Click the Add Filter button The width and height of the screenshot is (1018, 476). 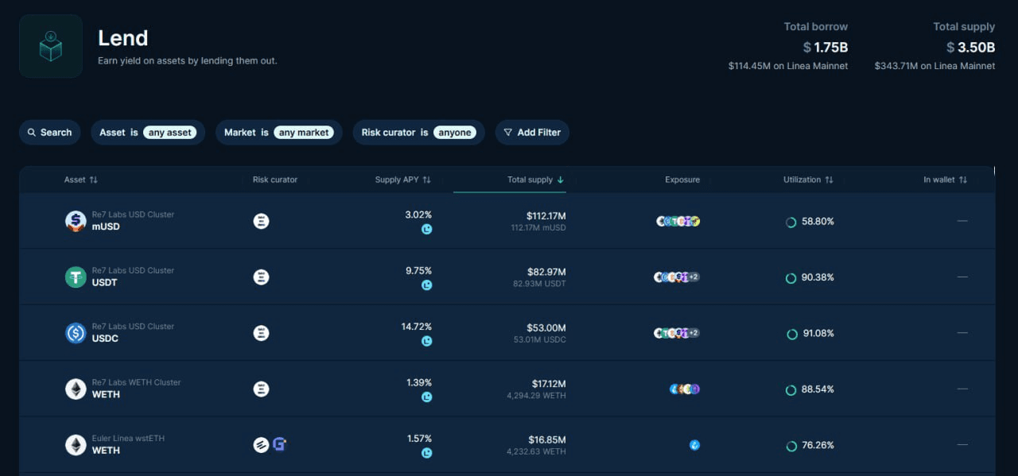[x=532, y=133]
